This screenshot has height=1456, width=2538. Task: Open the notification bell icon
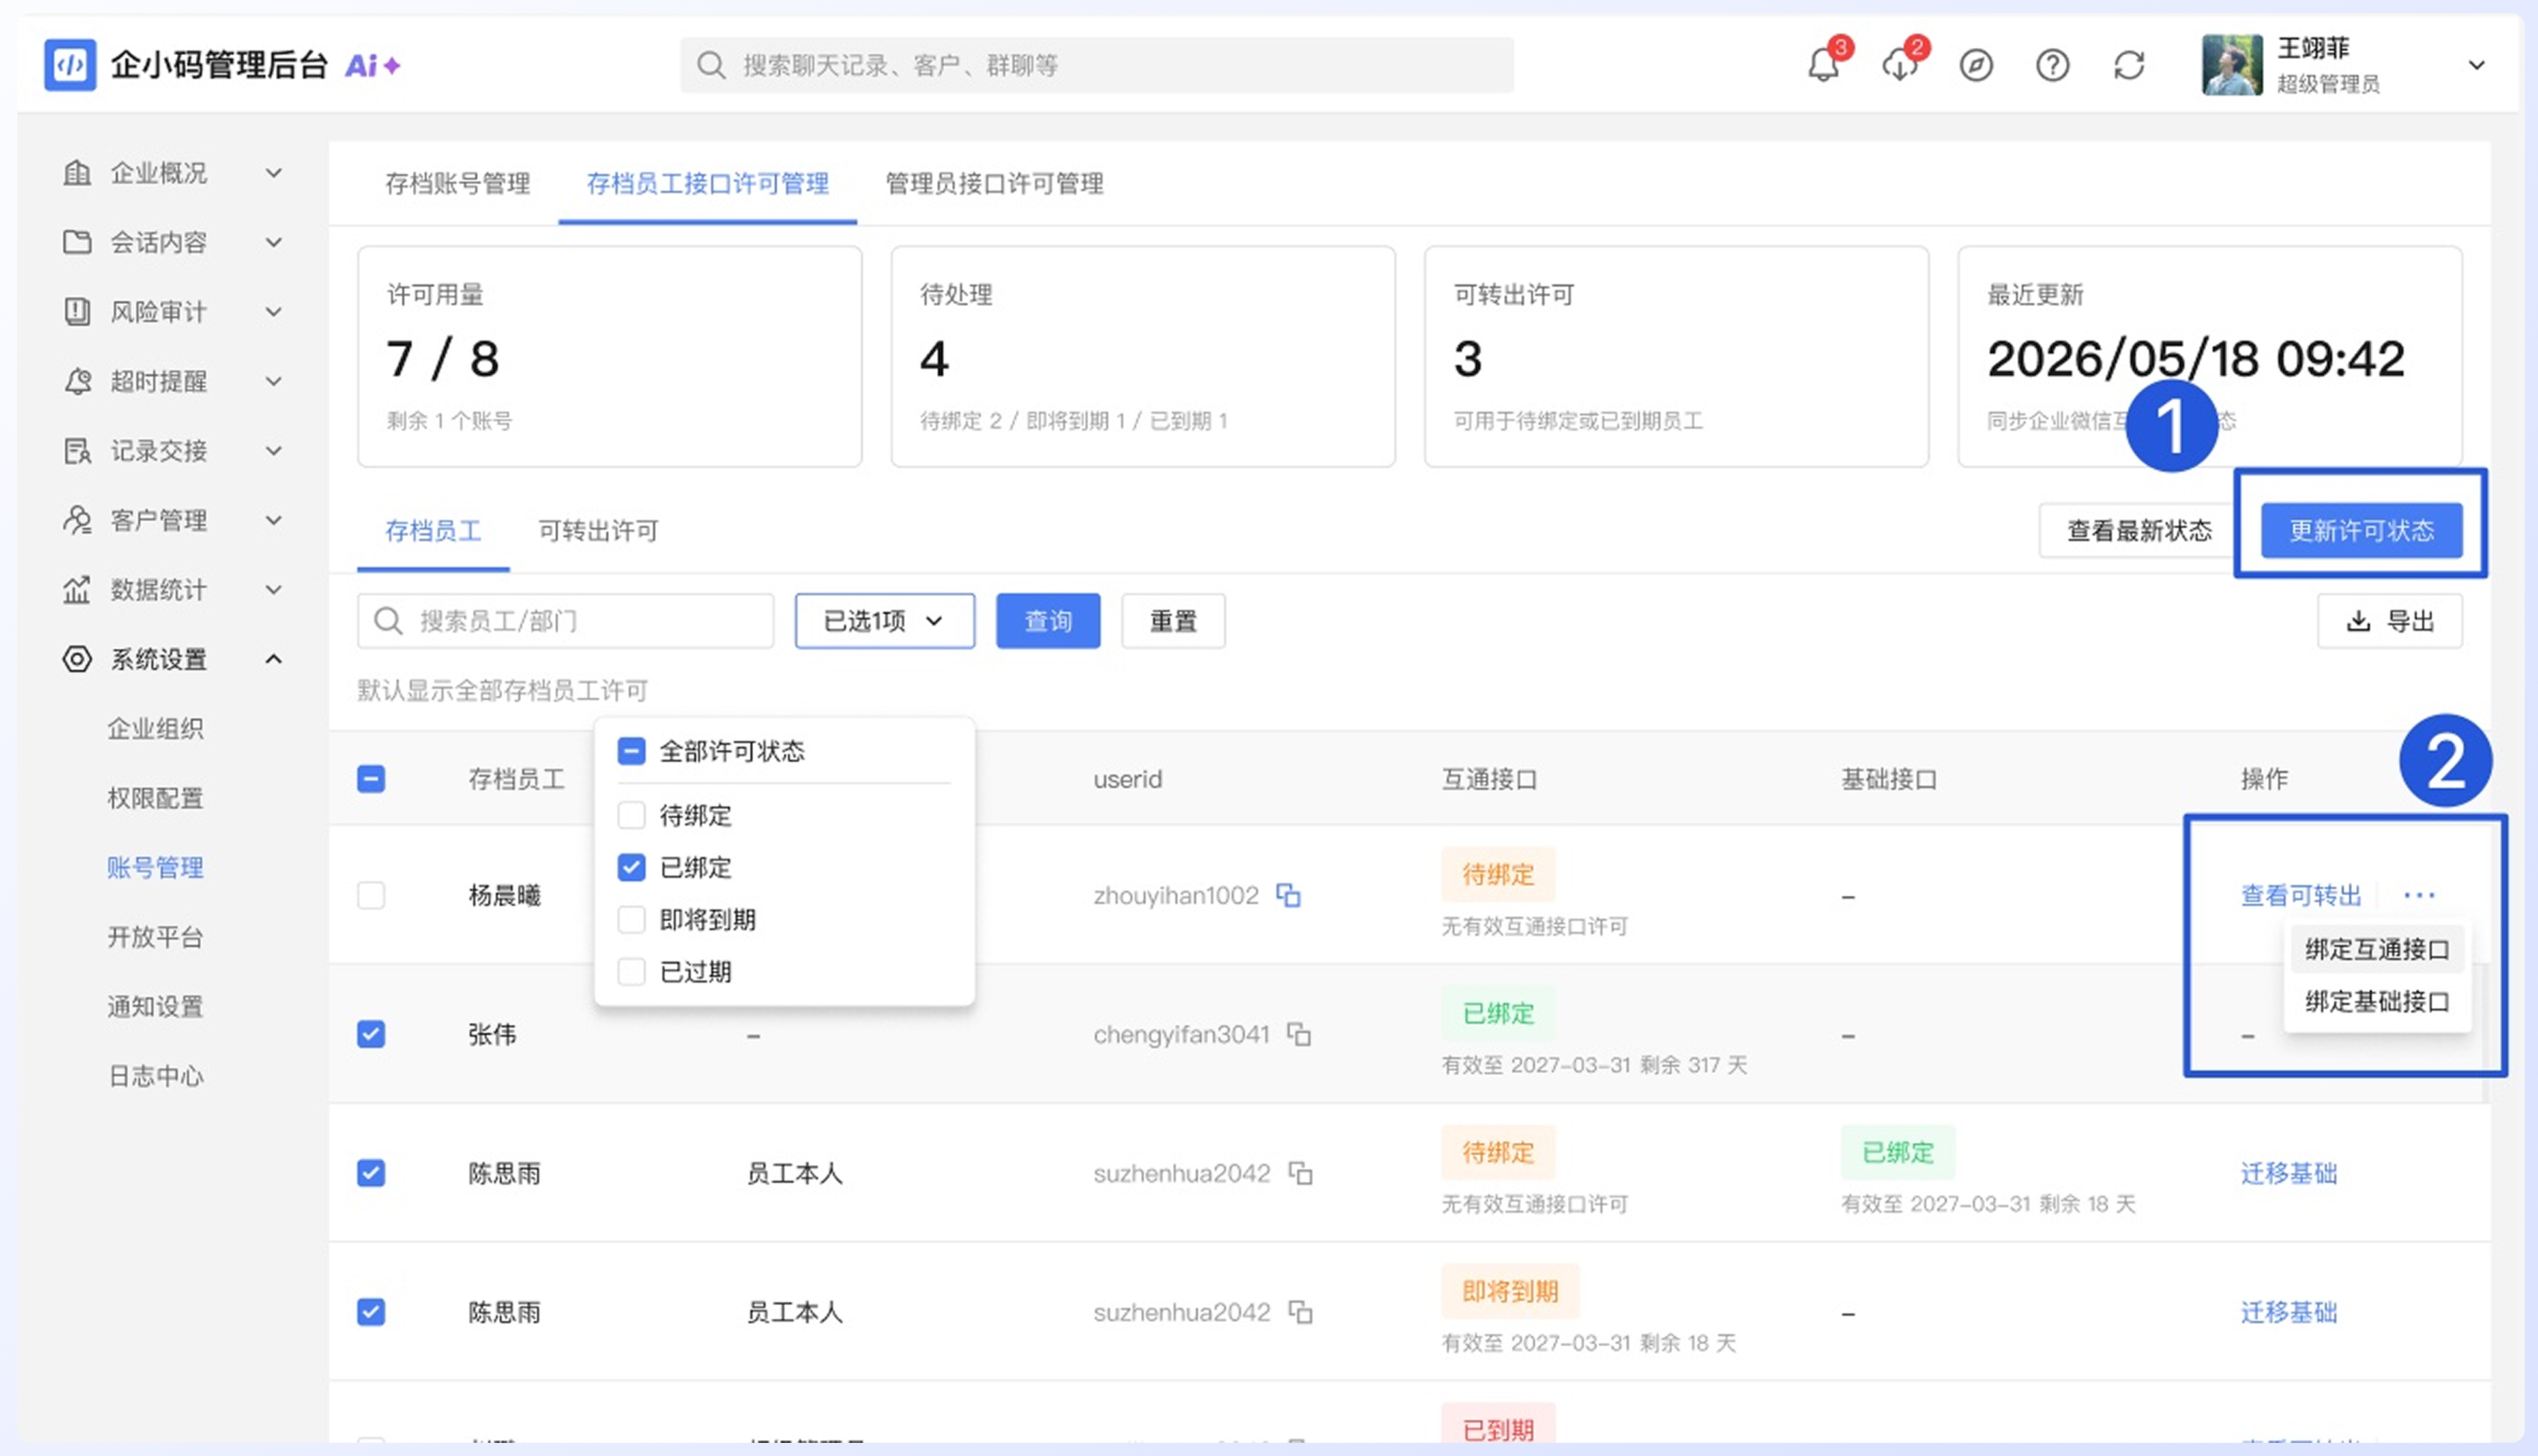pyautogui.click(x=1823, y=66)
